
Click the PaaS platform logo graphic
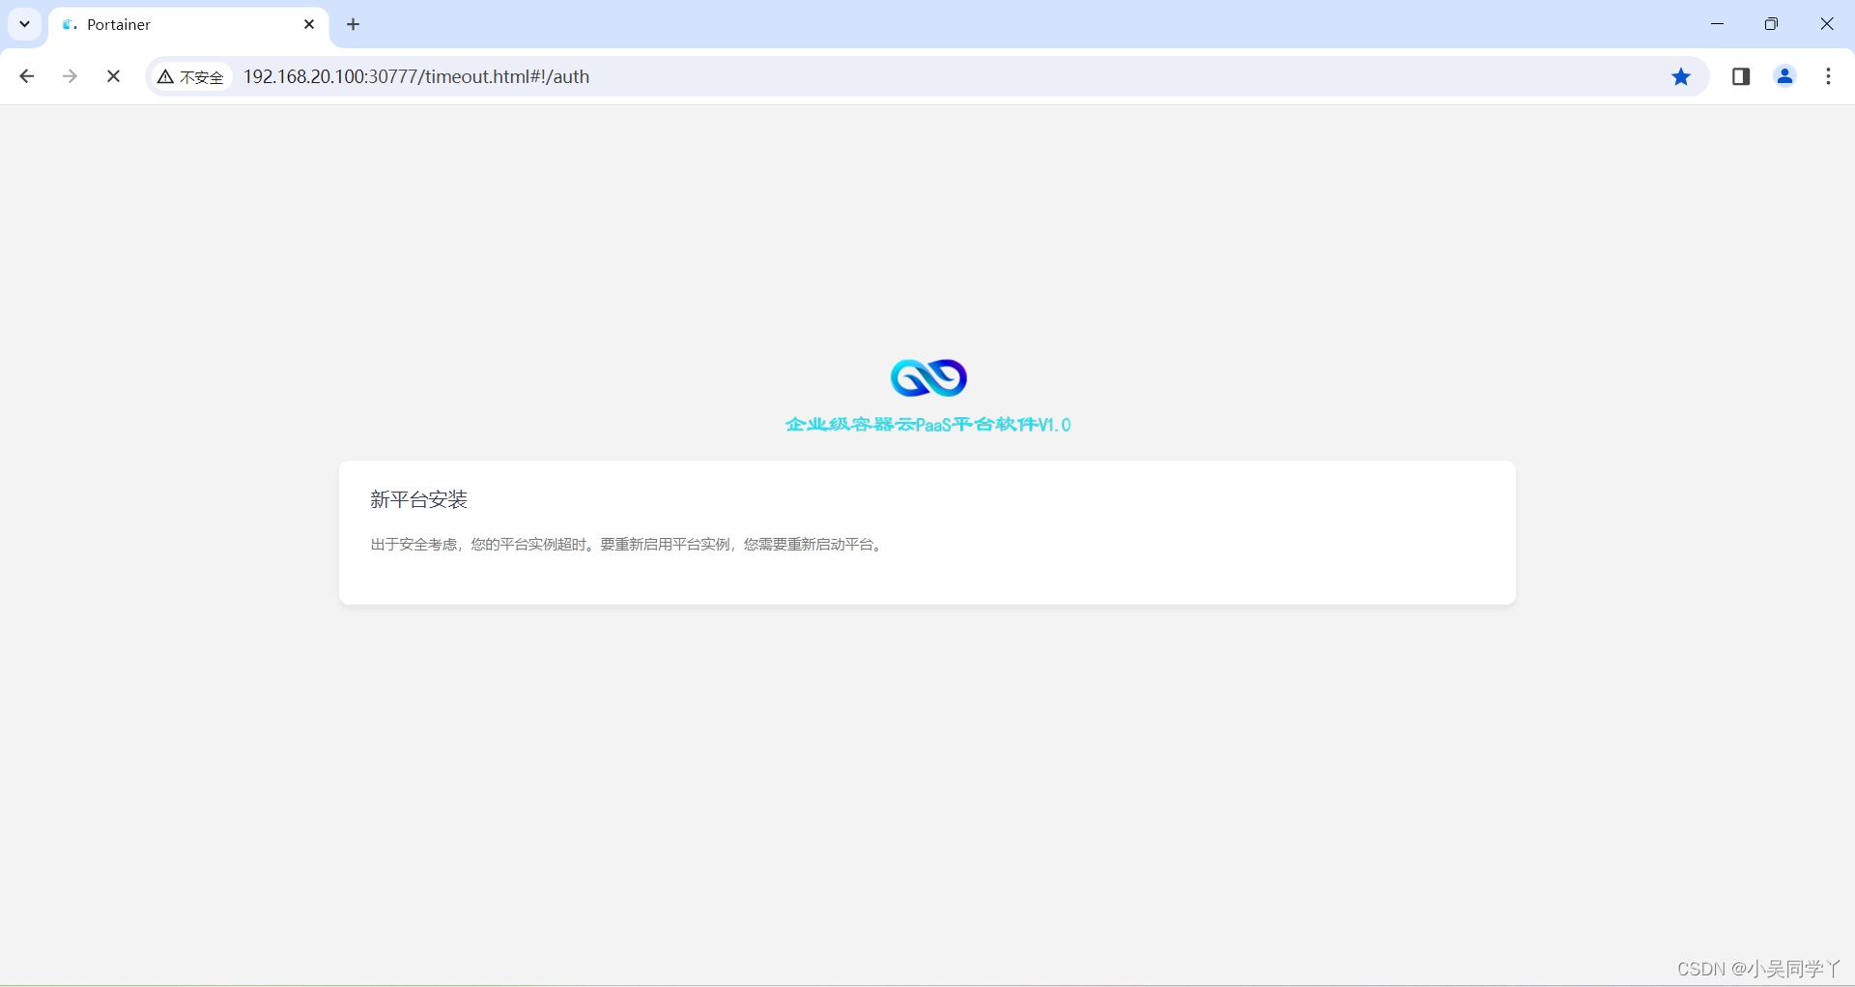pyautogui.click(x=927, y=378)
